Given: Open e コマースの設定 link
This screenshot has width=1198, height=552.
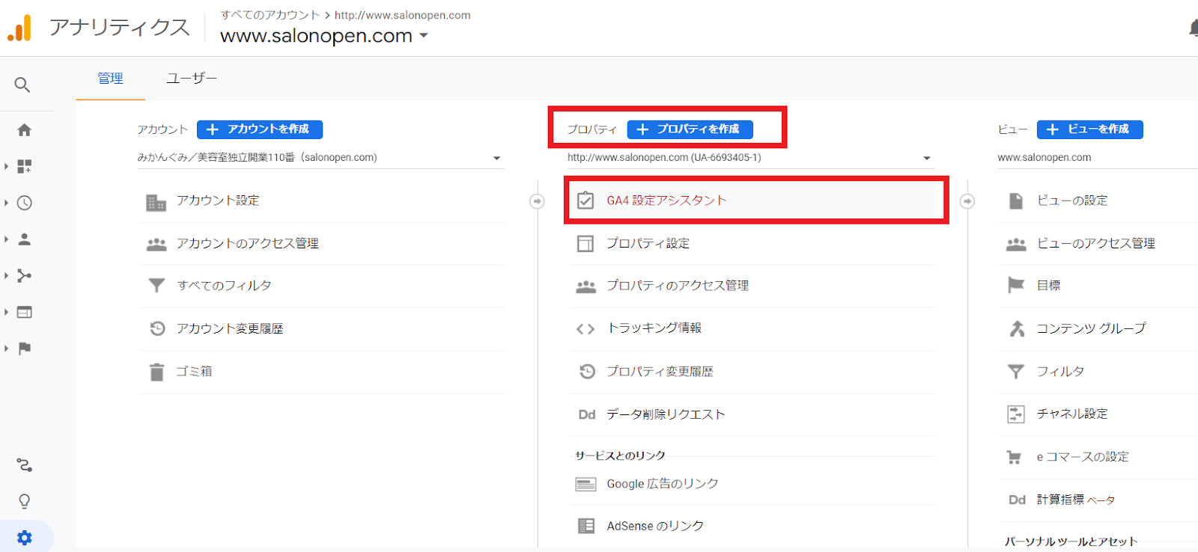Looking at the screenshot, I should point(1083,457).
